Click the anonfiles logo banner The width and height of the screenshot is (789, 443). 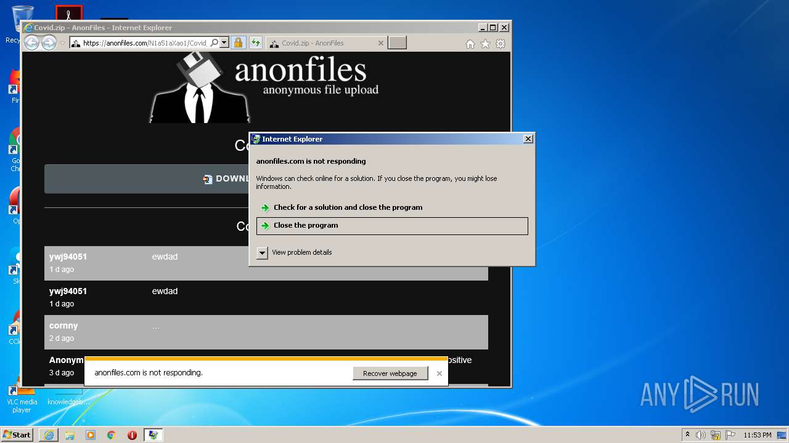264,87
